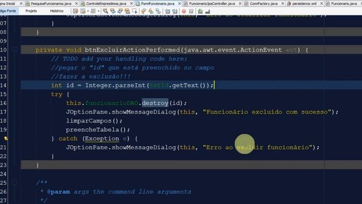Click the // TODO add your handling comment
Image resolution: width=362 pixels, height=204 pixels.
coord(119,59)
